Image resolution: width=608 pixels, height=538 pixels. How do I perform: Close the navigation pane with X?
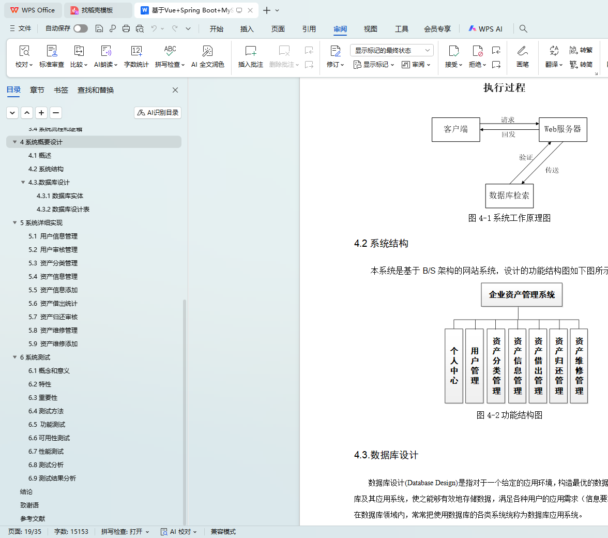pyautogui.click(x=175, y=90)
